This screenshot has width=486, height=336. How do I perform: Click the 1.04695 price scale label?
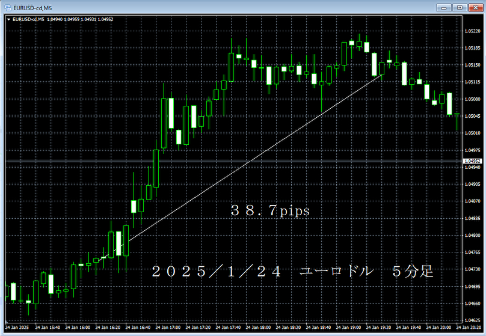[472, 287]
